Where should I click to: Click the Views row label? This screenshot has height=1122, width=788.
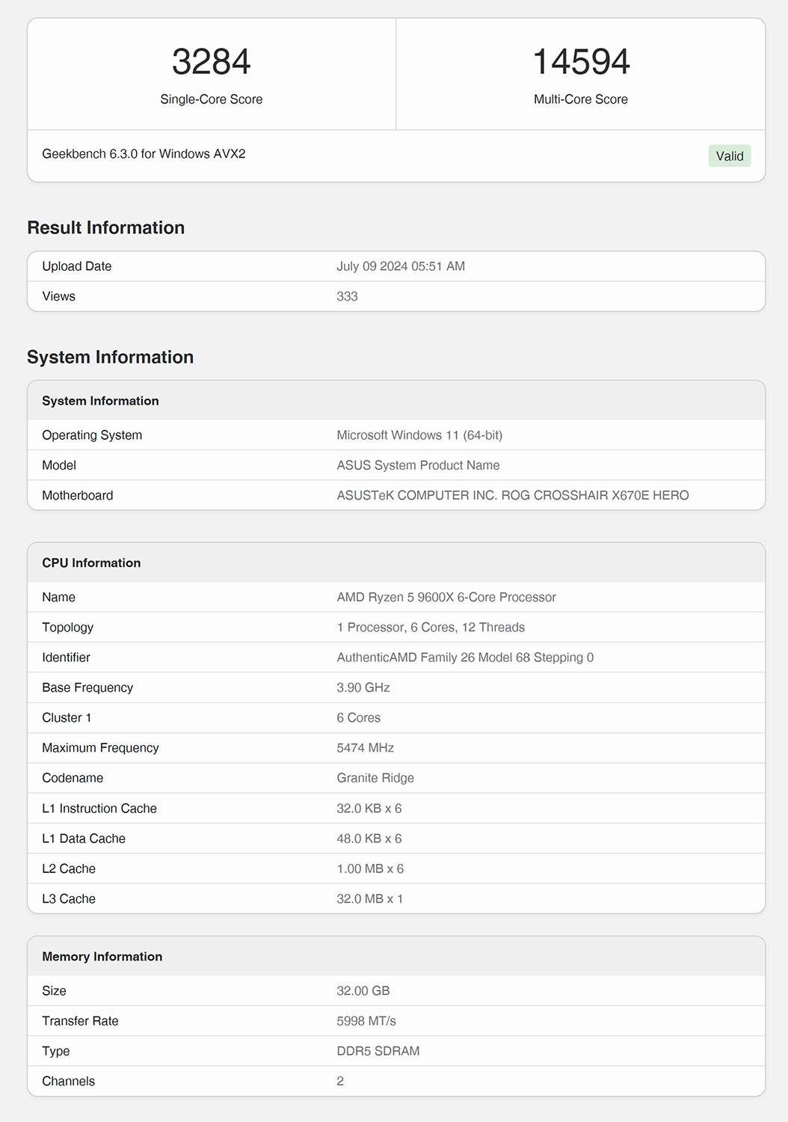tap(59, 296)
